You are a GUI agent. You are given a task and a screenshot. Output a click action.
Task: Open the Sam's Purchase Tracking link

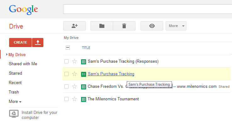[111, 74]
